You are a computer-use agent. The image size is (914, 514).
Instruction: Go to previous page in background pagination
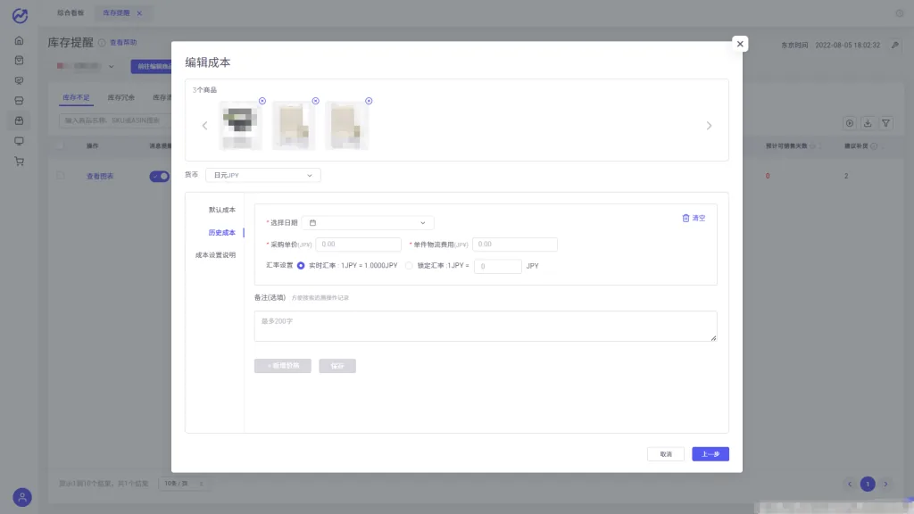[850, 485]
